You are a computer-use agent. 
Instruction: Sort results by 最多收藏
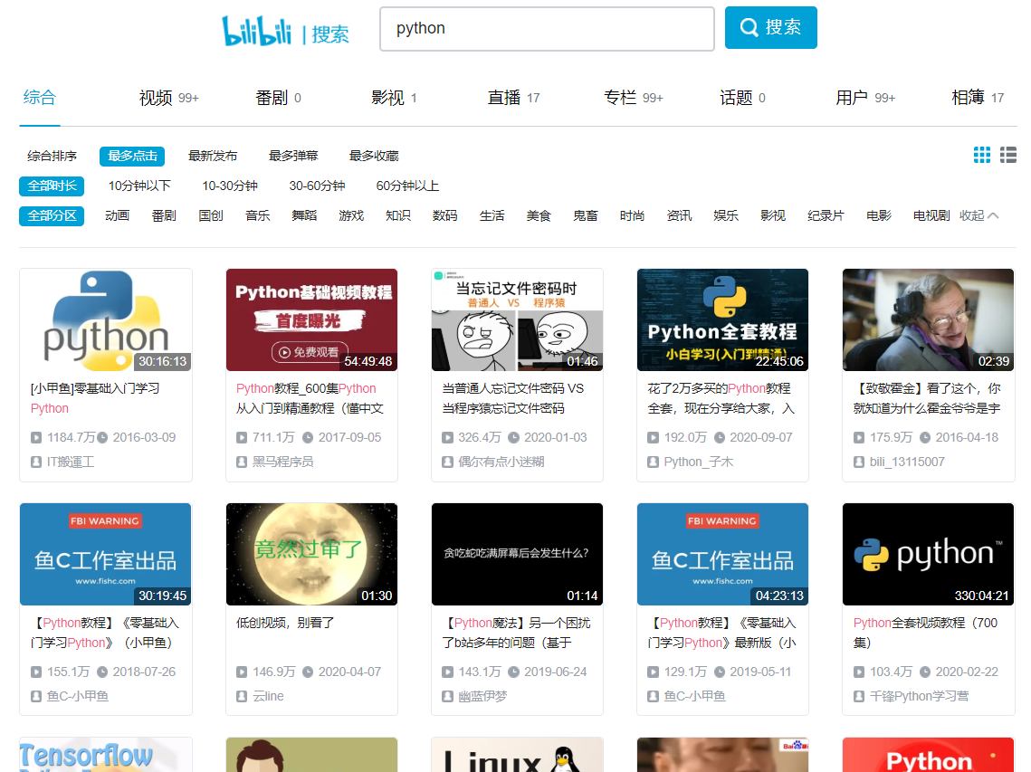tap(374, 156)
